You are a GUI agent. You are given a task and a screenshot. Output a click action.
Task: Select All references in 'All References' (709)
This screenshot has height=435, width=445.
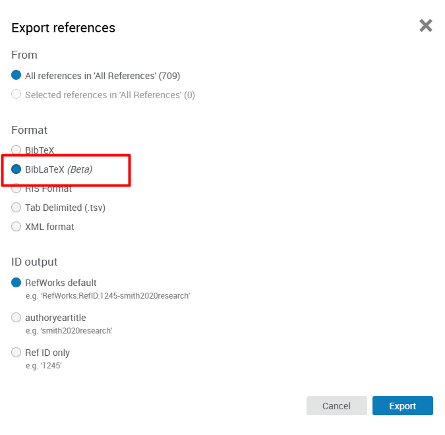pos(16,75)
